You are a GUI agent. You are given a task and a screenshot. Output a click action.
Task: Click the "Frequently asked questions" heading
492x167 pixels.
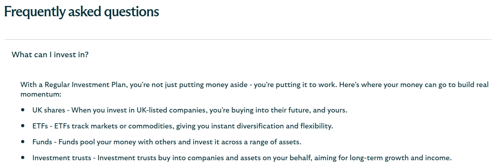[81, 12]
